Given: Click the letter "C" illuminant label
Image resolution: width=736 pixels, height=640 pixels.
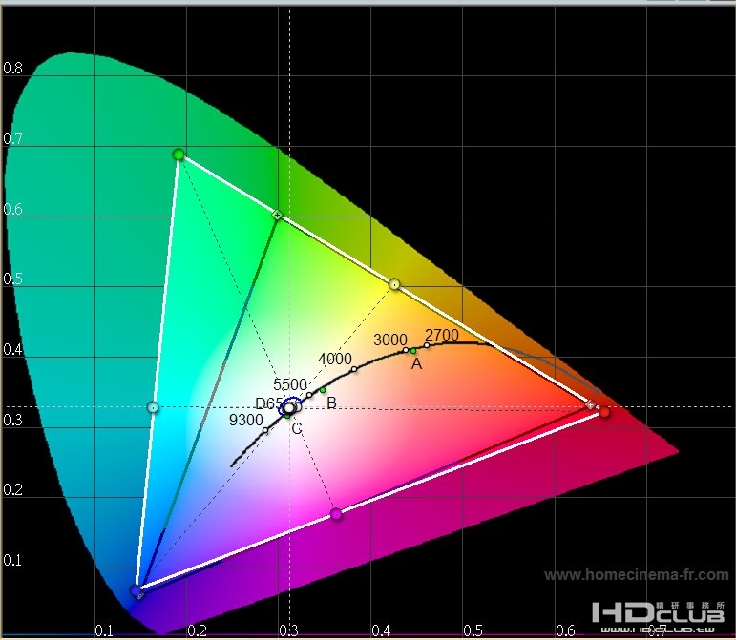Looking at the screenshot, I should (297, 428).
